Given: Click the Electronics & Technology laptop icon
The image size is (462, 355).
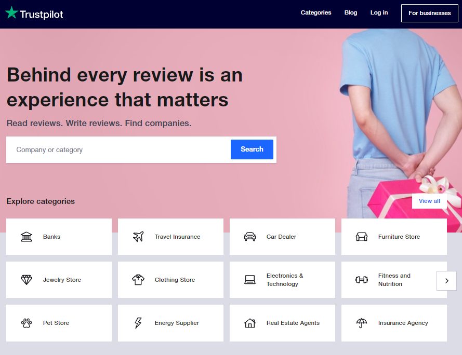Looking at the screenshot, I should [x=250, y=280].
